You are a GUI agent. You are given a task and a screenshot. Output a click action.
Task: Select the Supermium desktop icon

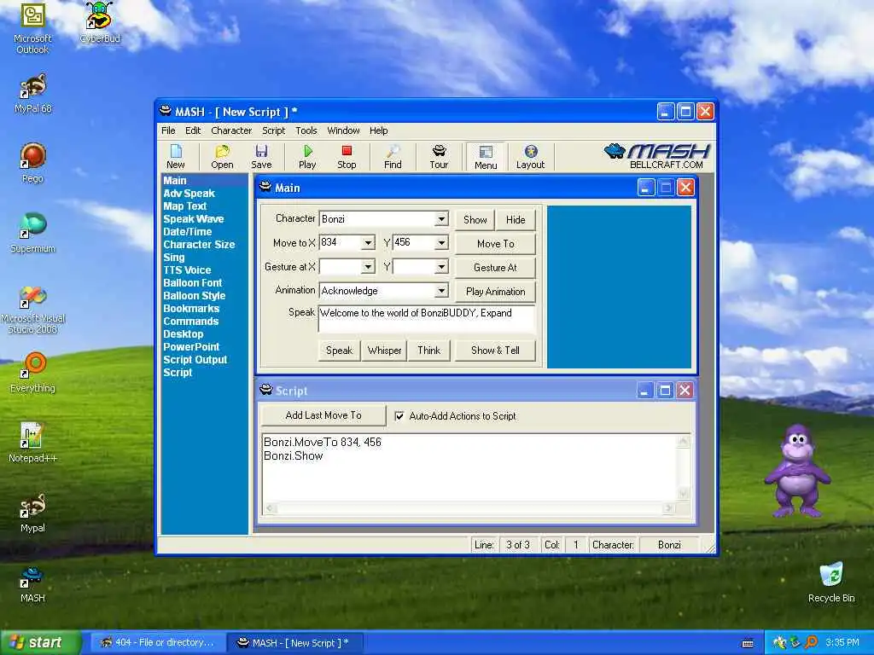pos(33,233)
